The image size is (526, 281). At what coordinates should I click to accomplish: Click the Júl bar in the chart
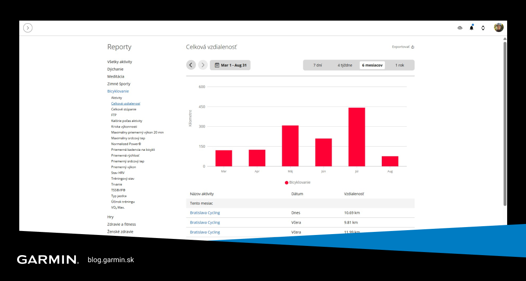(x=357, y=137)
